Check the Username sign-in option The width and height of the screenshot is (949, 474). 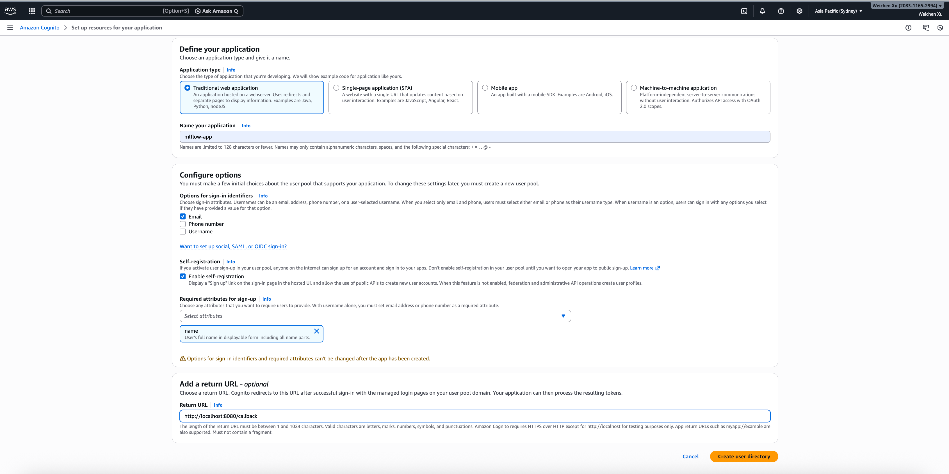(182, 231)
